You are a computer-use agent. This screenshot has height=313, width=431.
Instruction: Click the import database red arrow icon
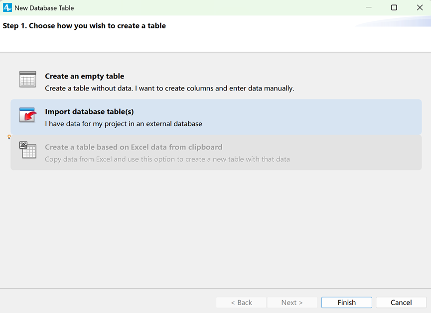tap(28, 115)
